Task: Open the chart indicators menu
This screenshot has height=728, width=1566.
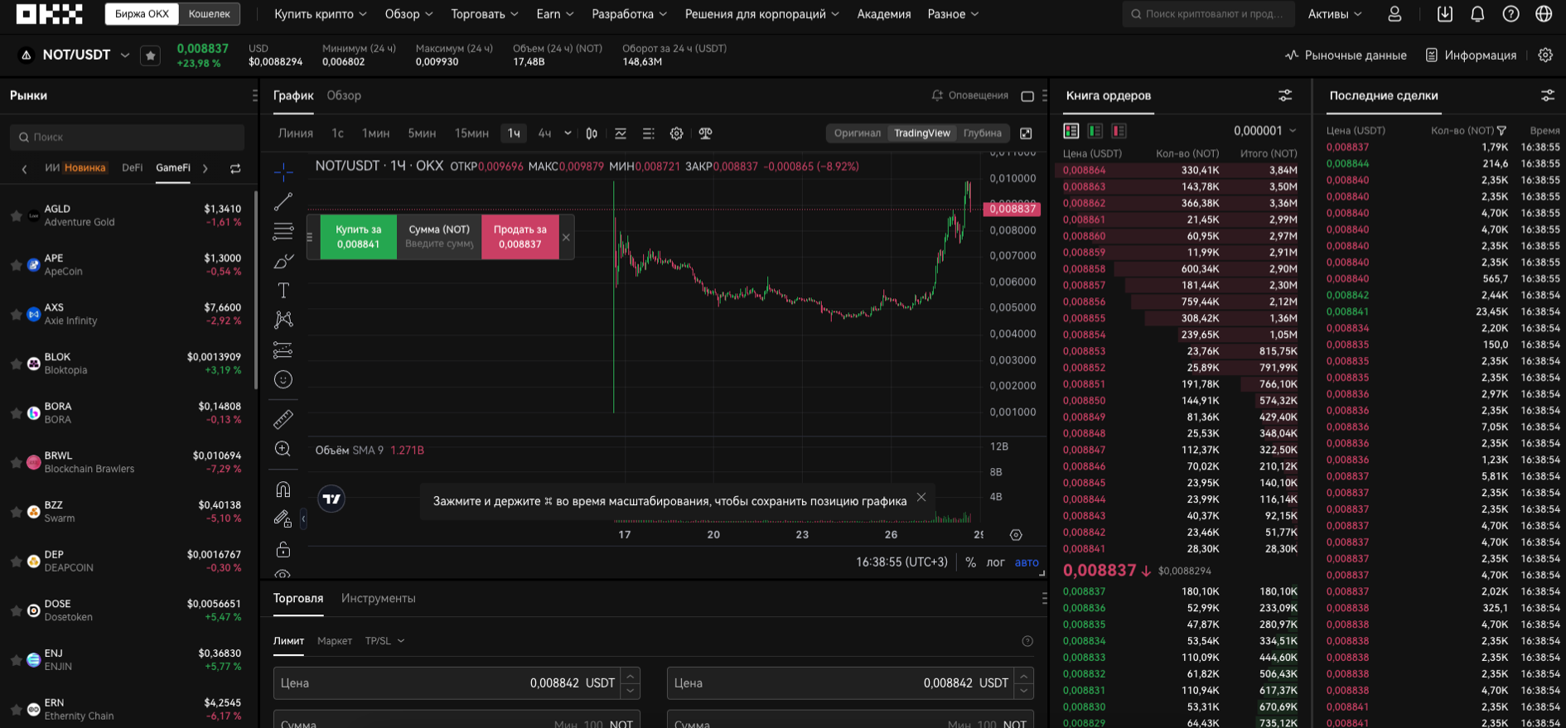Action: click(x=621, y=133)
